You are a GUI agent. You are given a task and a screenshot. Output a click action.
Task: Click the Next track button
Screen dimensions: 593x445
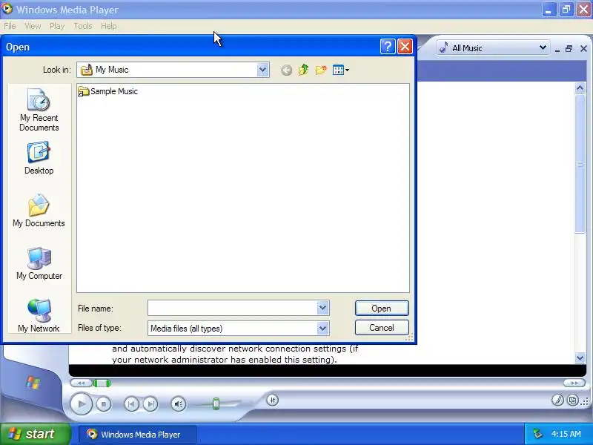click(x=150, y=404)
